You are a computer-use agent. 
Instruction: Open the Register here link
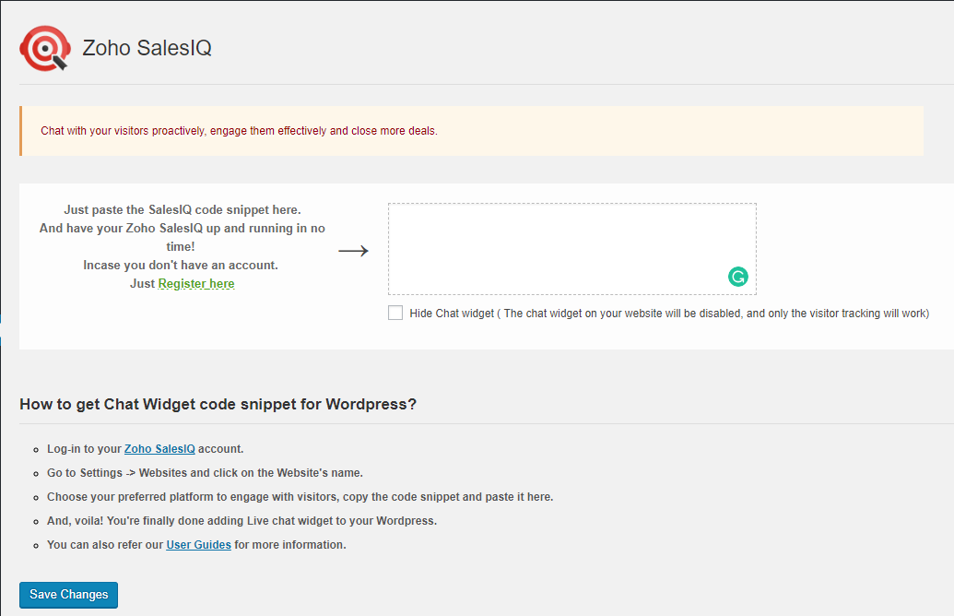(x=196, y=284)
